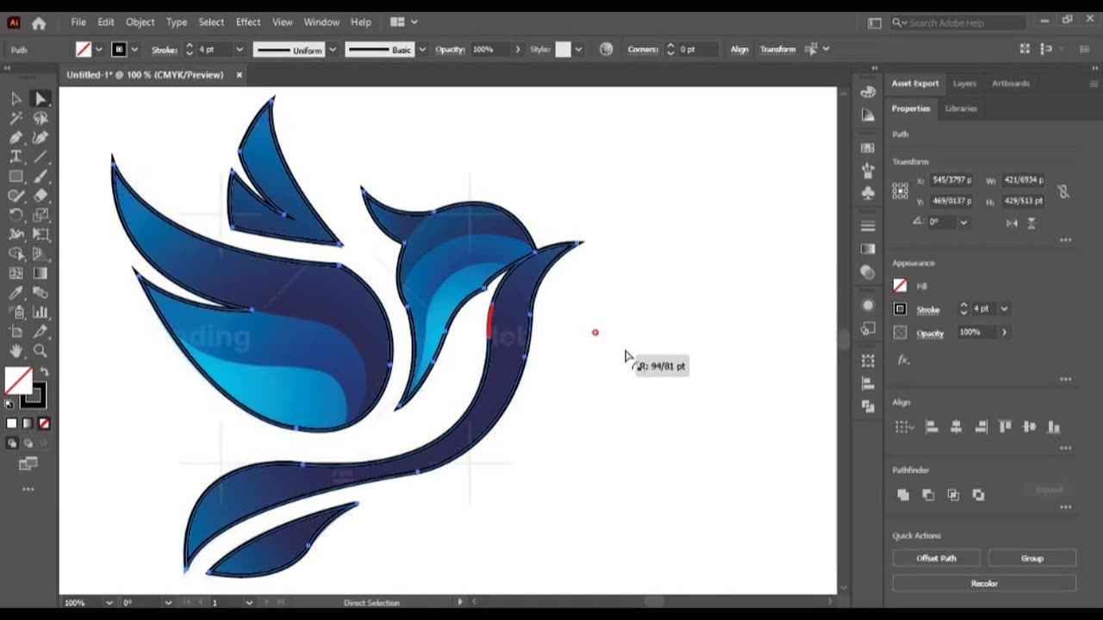The height and width of the screenshot is (620, 1103).
Task: Click the Offset Path button
Action: (x=937, y=558)
